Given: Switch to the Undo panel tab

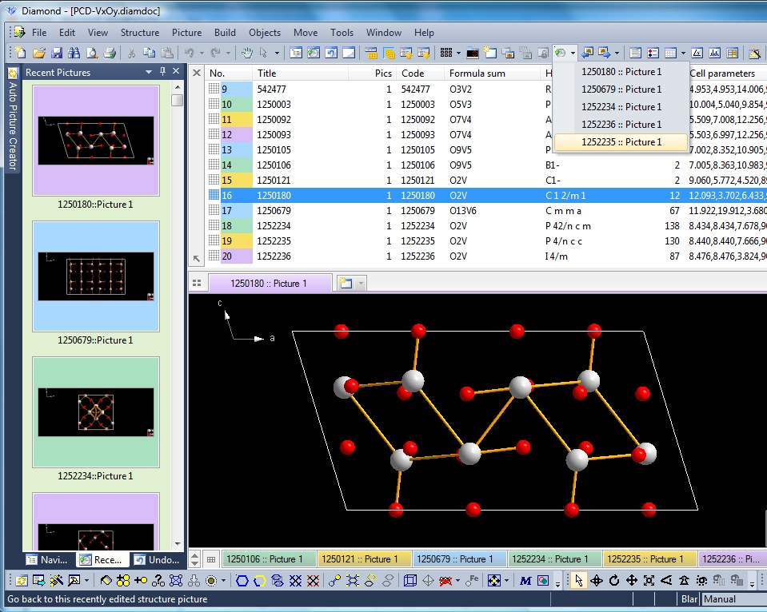Looking at the screenshot, I should click(157, 559).
